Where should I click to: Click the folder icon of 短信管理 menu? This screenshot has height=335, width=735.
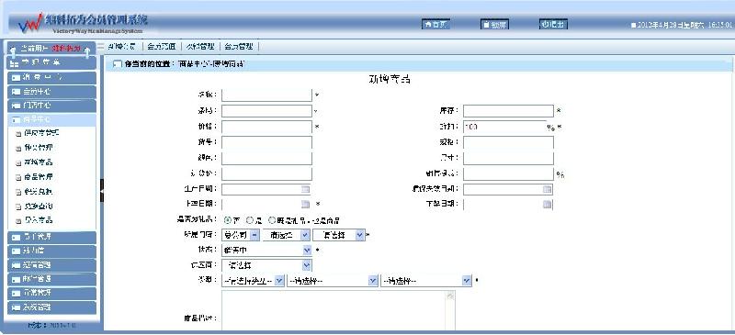point(16,265)
